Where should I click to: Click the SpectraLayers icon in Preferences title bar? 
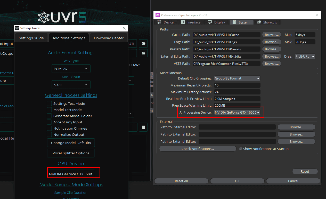click(x=157, y=15)
